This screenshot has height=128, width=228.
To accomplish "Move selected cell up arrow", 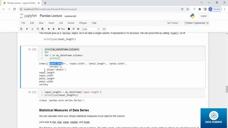I will pyautogui.click(x=49, y=29).
